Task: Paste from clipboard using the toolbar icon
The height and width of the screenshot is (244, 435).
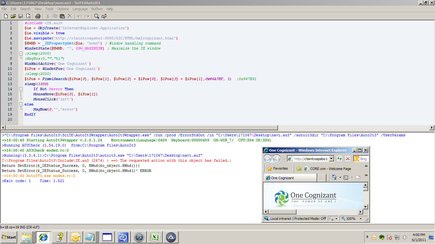Action: pyautogui.click(x=62, y=16)
